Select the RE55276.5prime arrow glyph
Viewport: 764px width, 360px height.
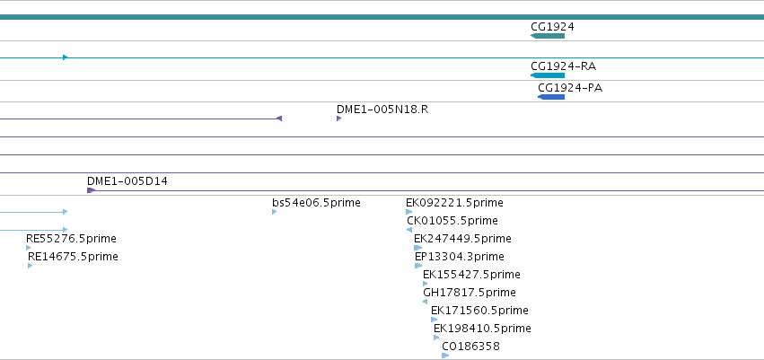[28, 248]
